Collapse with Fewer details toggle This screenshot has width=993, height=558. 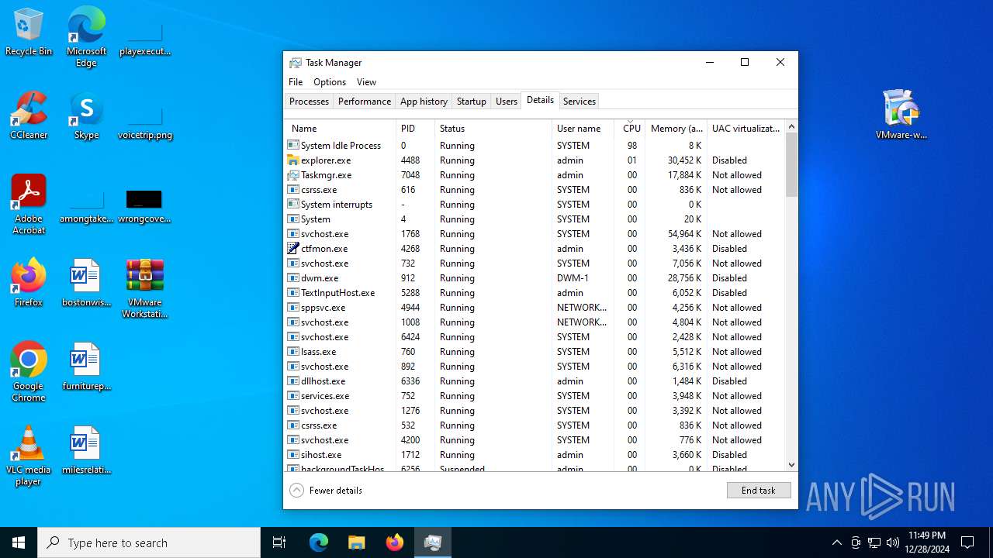326,491
